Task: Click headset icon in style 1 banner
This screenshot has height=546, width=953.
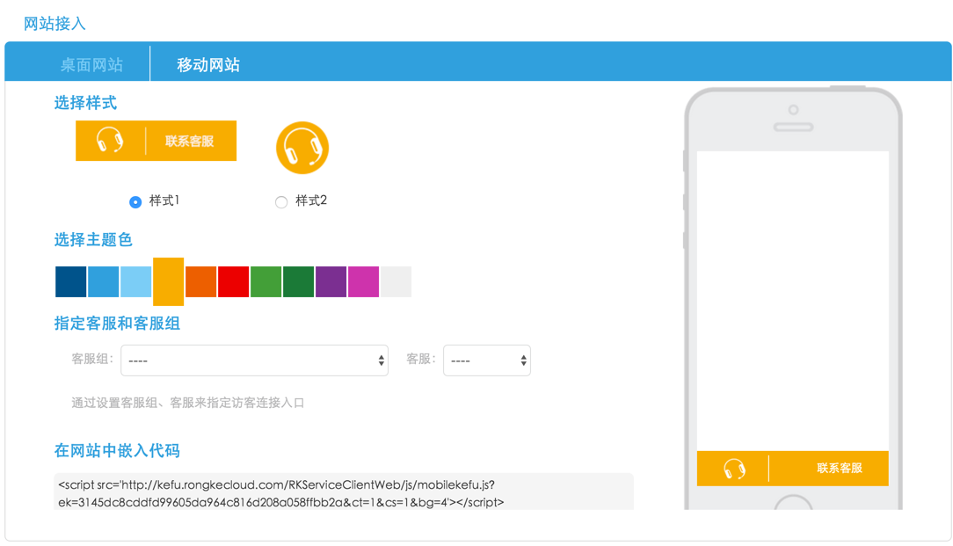Action: click(110, 141)
